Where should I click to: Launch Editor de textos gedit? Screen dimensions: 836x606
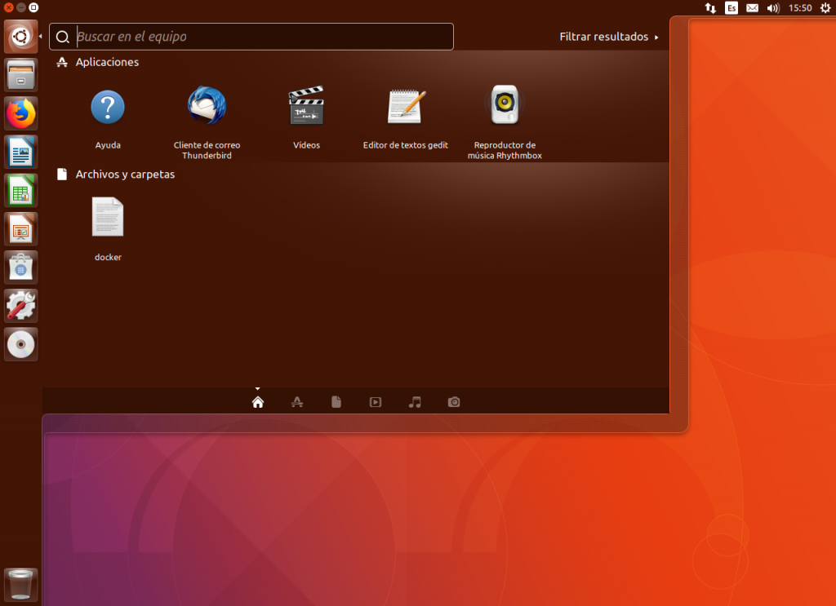click(x=406, y=106)
